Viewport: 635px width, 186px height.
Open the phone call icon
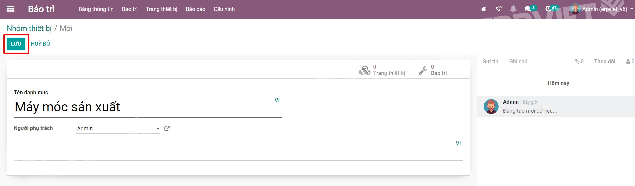(499, 9)
